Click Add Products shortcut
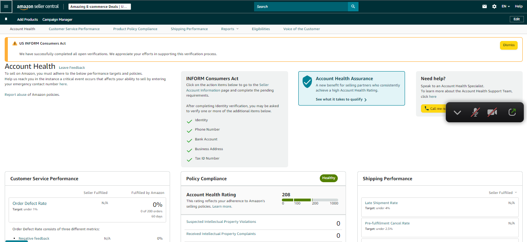The height and width of the screenshot is (242, 527). pos(27,20)
